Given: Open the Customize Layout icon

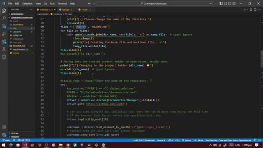Looking at the screenshot, I should (x=234, y=4).
